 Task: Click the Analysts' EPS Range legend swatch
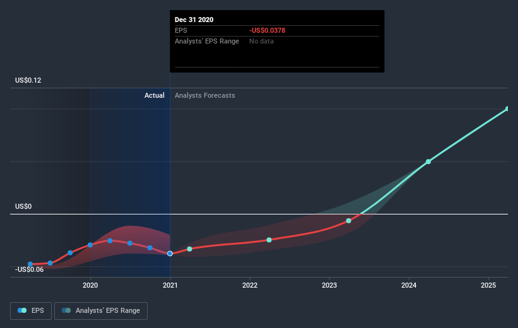(66, 310)
